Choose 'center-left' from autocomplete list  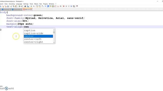38,39
